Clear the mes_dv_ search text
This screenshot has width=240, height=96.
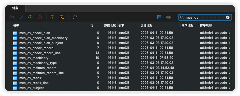click(x=228, y=18)
